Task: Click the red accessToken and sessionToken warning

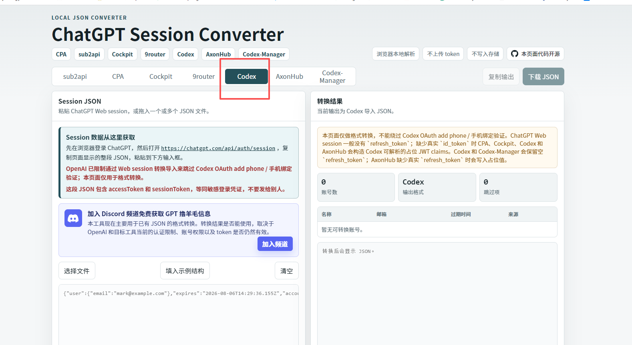Action: [177, 189]
